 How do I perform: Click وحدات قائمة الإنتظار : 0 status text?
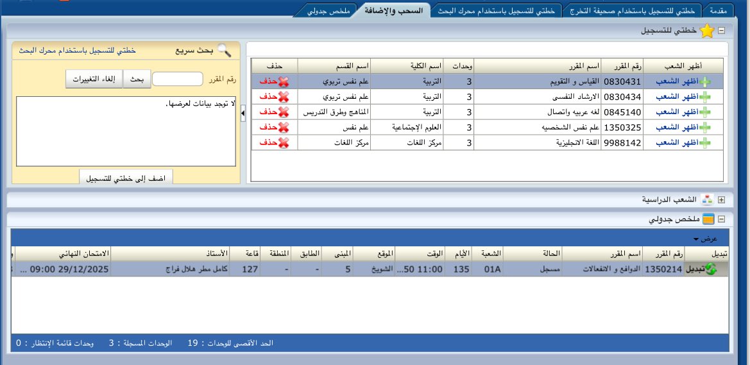[55, 343]
